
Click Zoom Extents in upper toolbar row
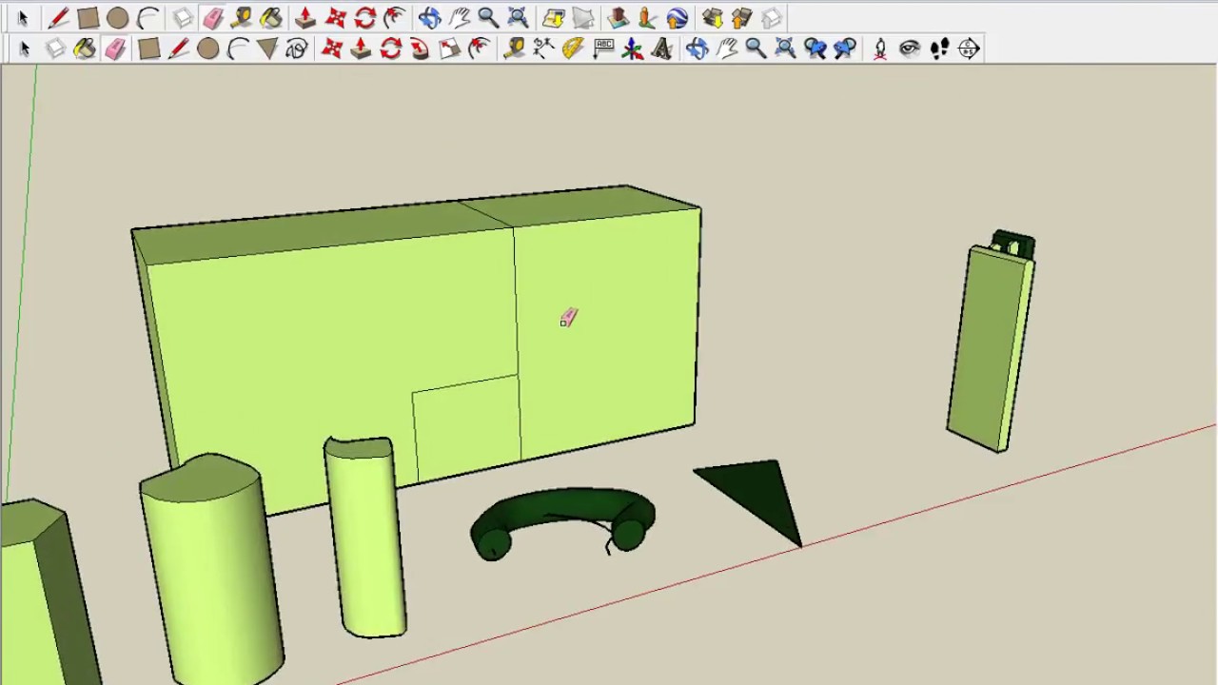(518, 18)
